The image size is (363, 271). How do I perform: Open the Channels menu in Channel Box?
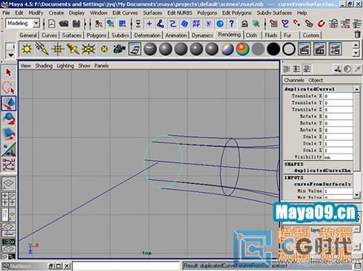(294, 80)
